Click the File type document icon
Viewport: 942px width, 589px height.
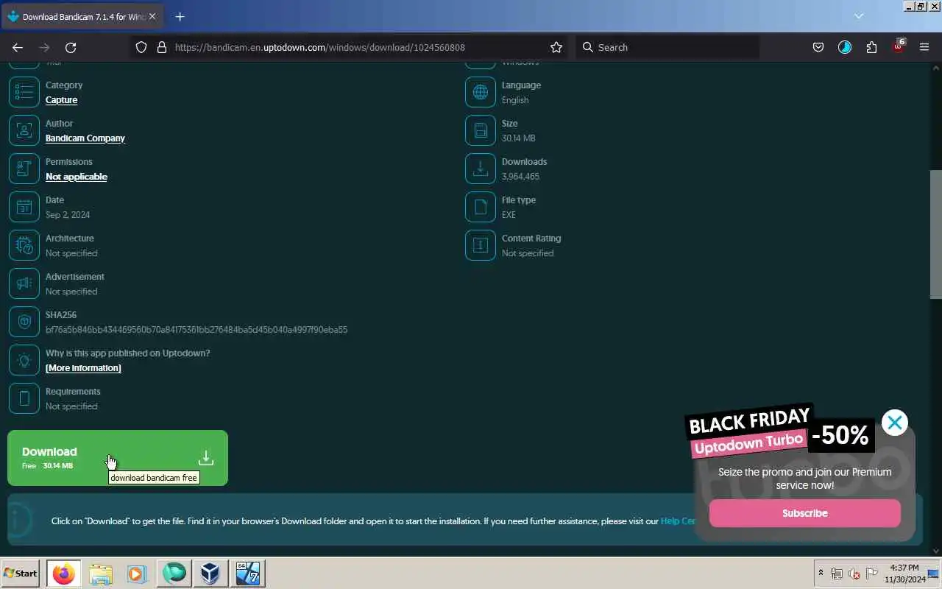[x=480, y=207]
